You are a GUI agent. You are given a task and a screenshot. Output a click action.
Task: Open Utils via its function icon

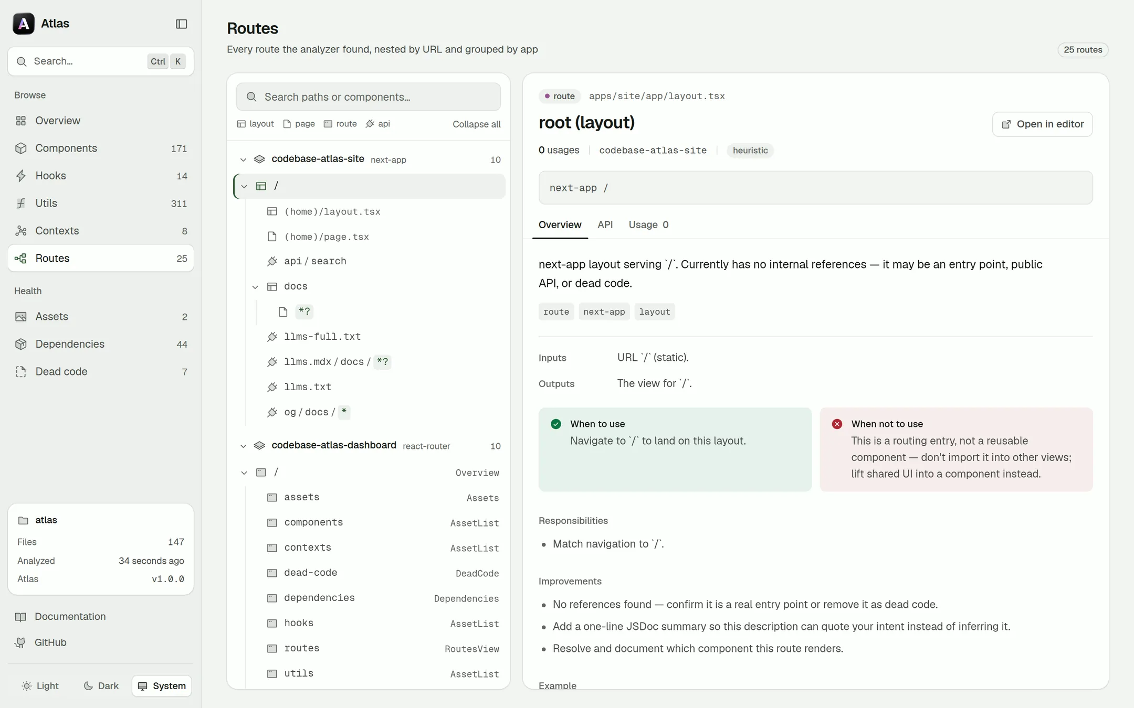(x=21, y=203)
